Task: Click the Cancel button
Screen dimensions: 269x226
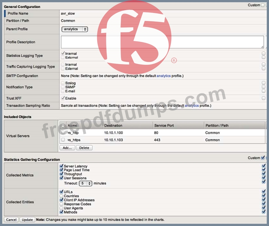Action: (11, 220)
